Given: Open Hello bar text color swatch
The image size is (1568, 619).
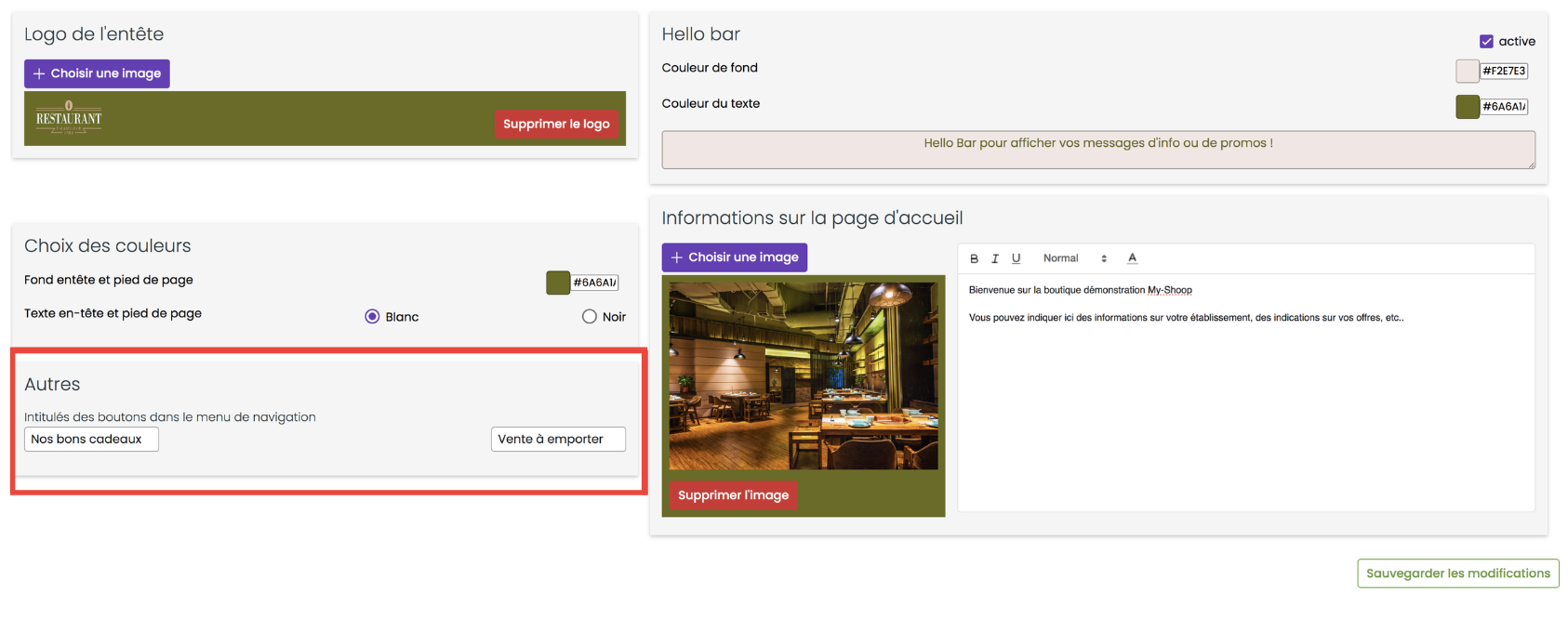Looking at the screenshot, I should click(1467, 107).
